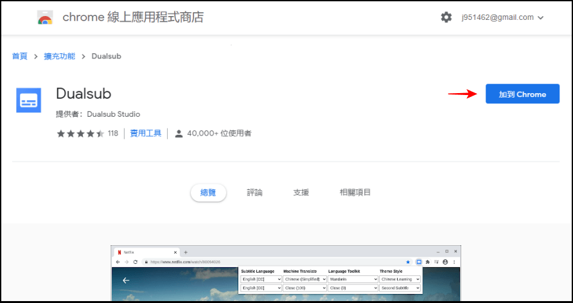Open the 支援 tab
The width and height of the screenshot is (573, 303).
(301, 193)
